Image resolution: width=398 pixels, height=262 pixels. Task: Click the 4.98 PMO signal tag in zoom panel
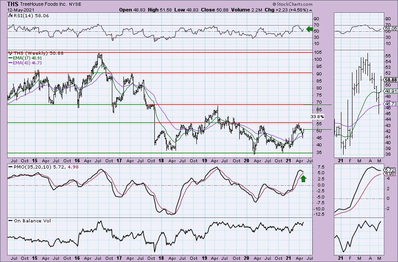[x=390, y=174]
